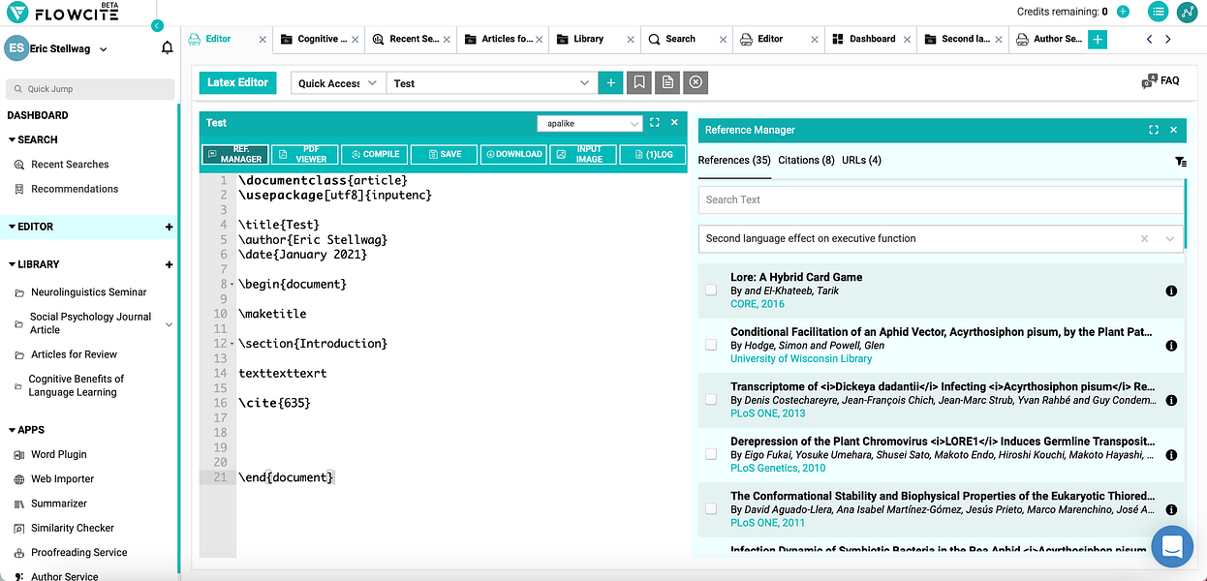Collapse the left sidebar with the arrow button
Screen dimensions: 1207x581
coord(158,26)
